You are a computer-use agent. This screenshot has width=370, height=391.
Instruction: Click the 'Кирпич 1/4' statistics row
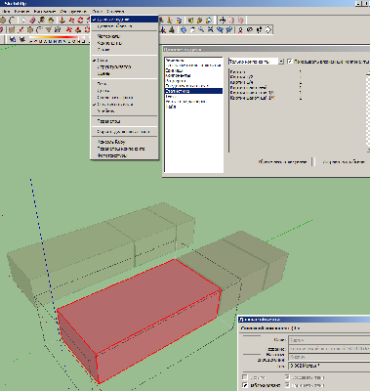(267, 82)
